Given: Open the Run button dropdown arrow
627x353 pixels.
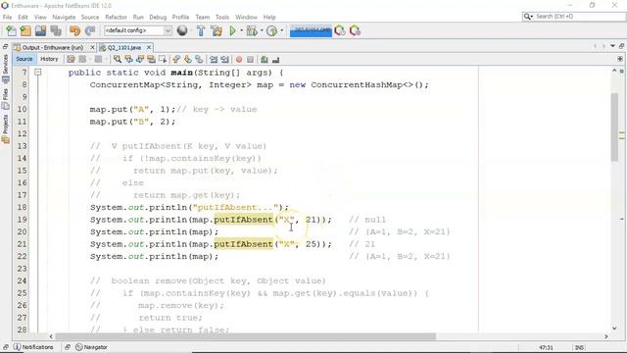Looking at the screenshot, I should (x=241, y=30).
